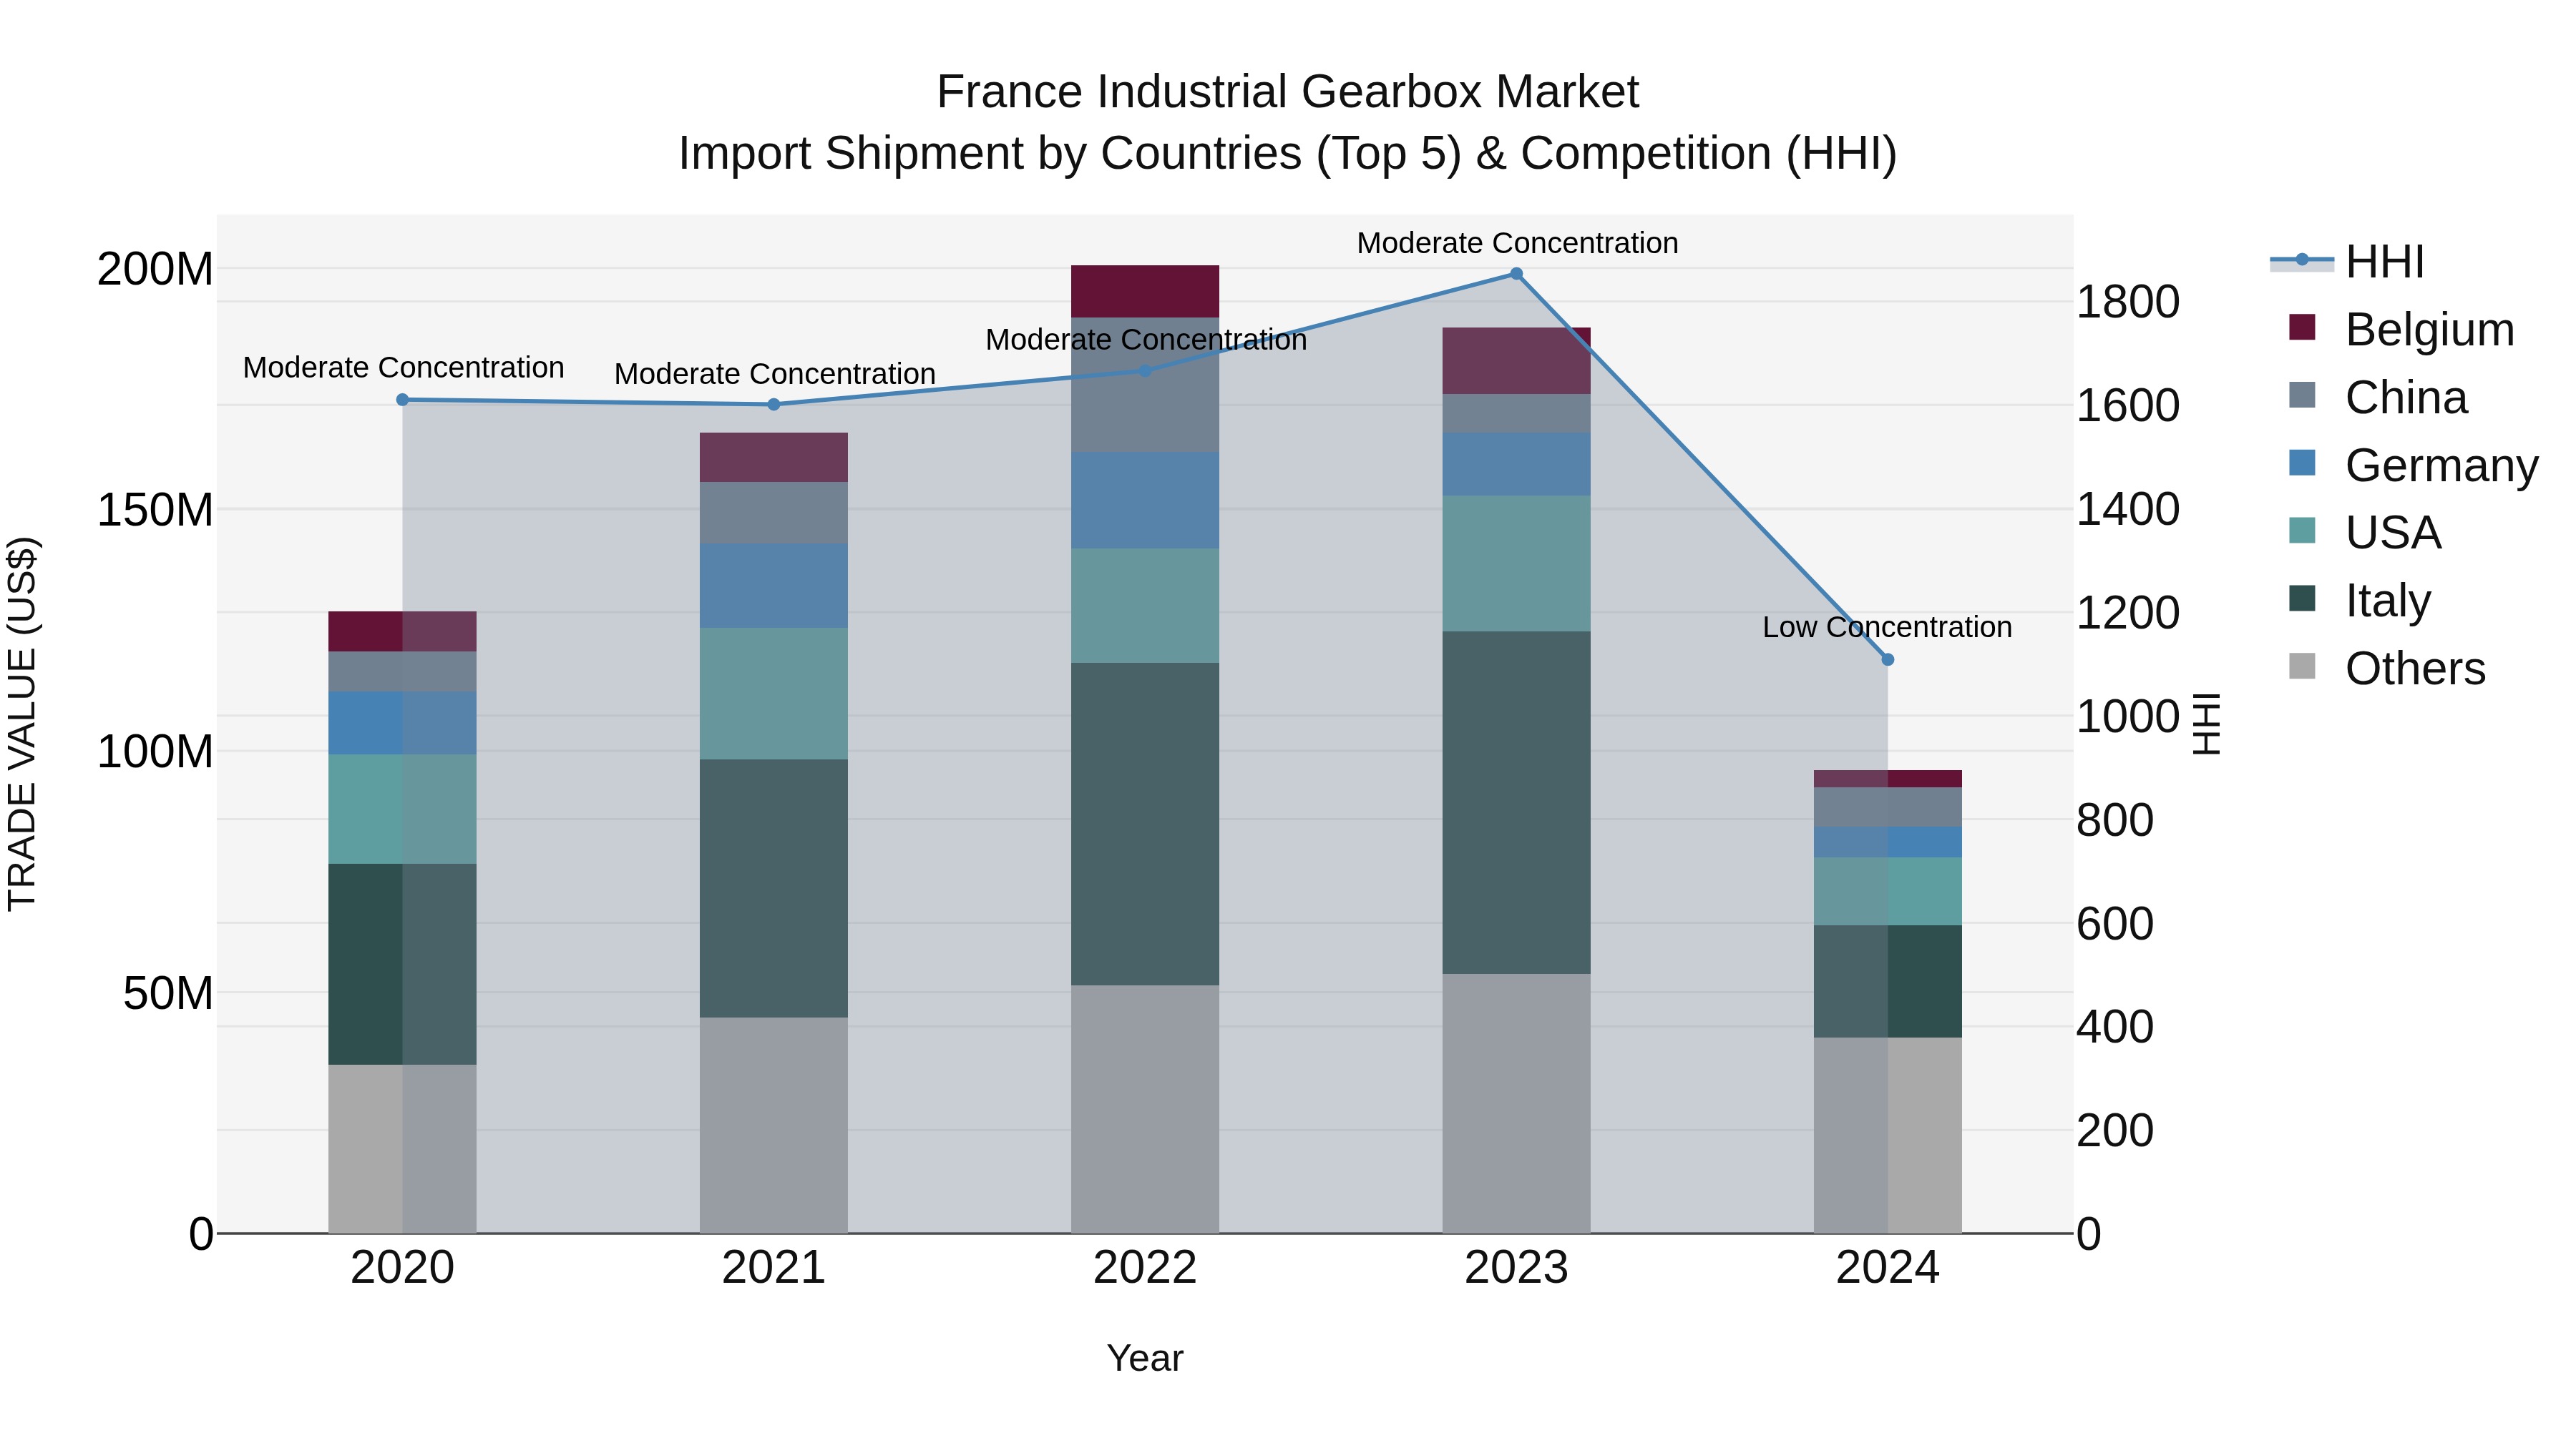Select the Others segment of 2023 bar
This screenshot has height=1448, width=2576.
1516,1103
